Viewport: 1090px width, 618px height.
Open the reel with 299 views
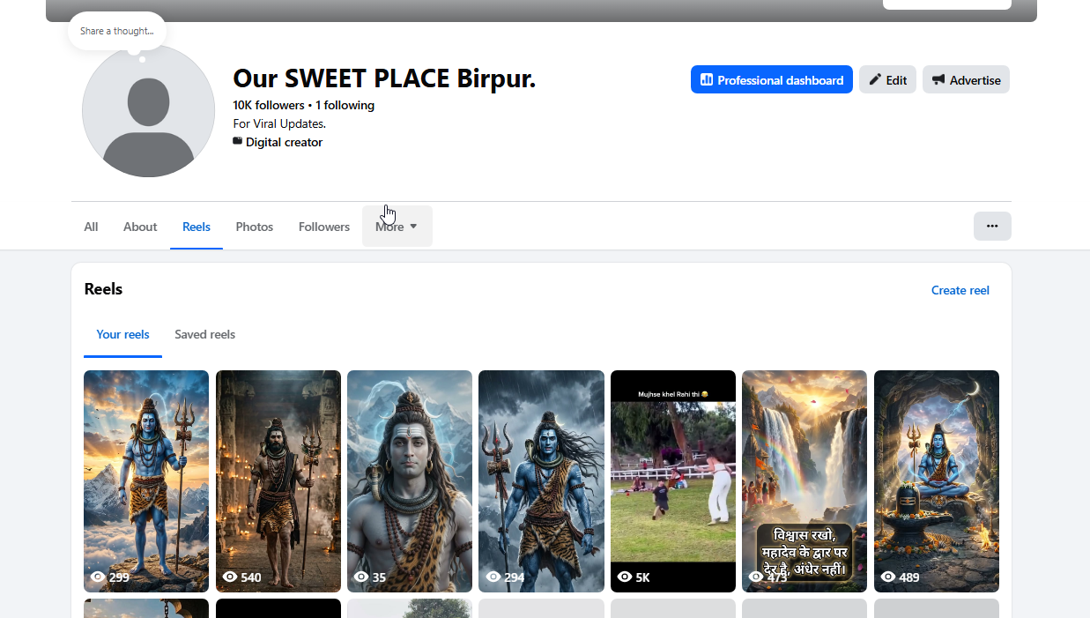(x=146, y=481)
